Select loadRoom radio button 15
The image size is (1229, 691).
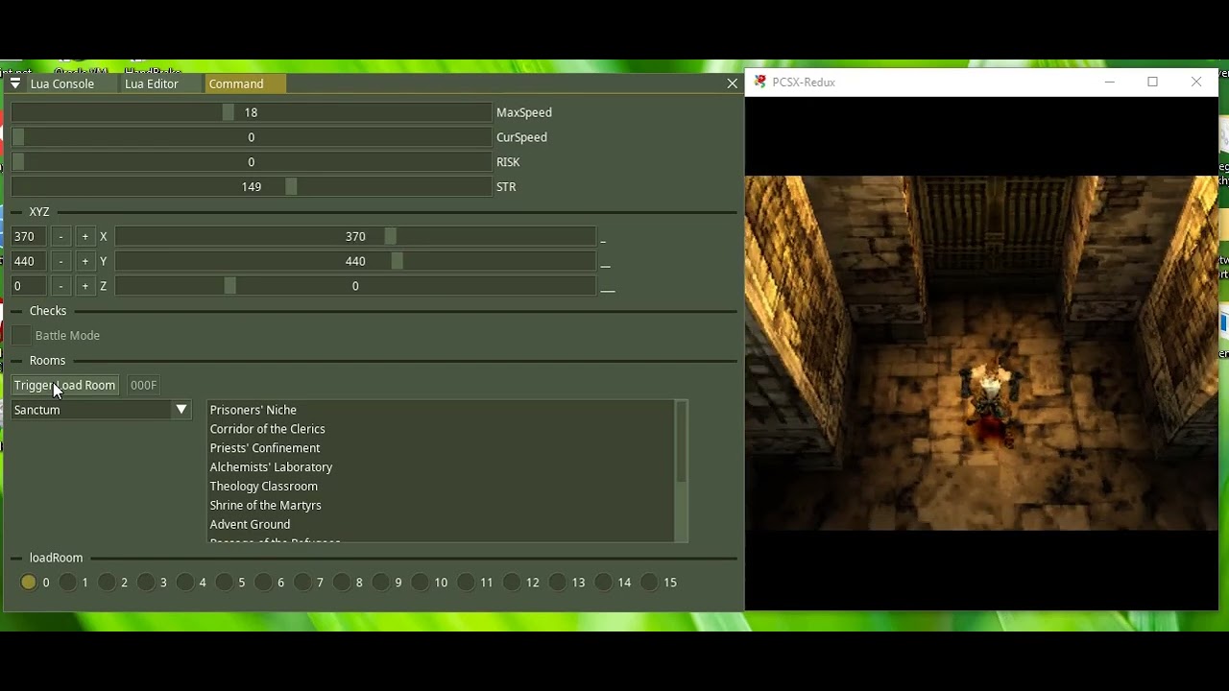[650, 583]
